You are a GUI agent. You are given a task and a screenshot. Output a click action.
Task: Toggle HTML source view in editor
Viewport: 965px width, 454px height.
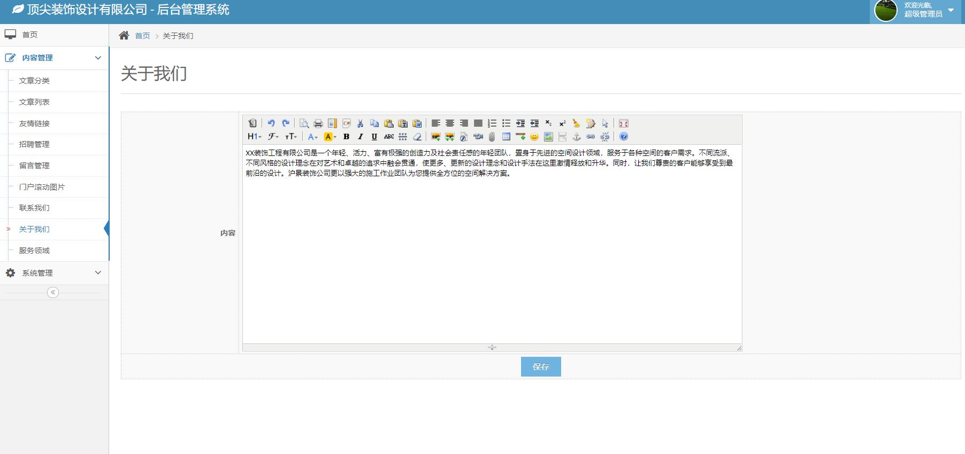click(252, 123)
